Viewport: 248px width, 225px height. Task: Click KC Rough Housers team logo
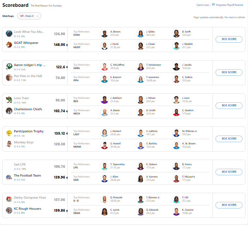9,210
